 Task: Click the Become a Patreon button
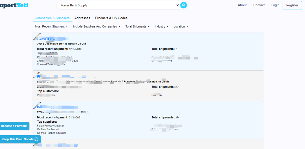14,126
